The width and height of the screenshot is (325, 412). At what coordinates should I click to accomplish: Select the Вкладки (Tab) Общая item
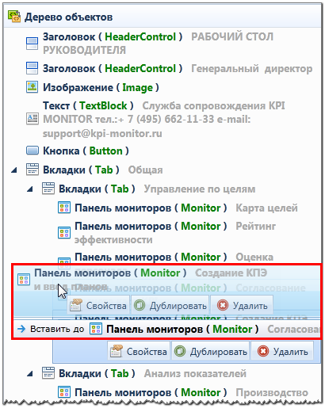point(94,170)
